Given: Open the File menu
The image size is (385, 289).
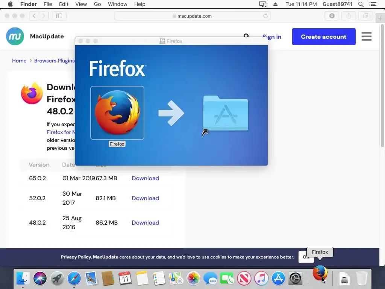Looking at the screenshot, I should (x=48, y=4).
